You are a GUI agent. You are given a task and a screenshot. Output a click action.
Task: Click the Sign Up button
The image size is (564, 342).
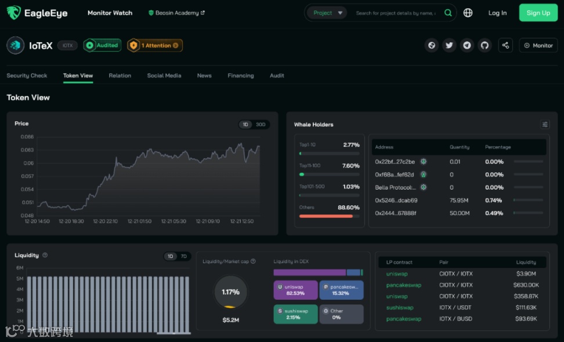[538, 13]
